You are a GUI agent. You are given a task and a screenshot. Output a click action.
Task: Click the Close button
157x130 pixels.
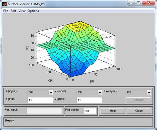(x=139, y=111)
